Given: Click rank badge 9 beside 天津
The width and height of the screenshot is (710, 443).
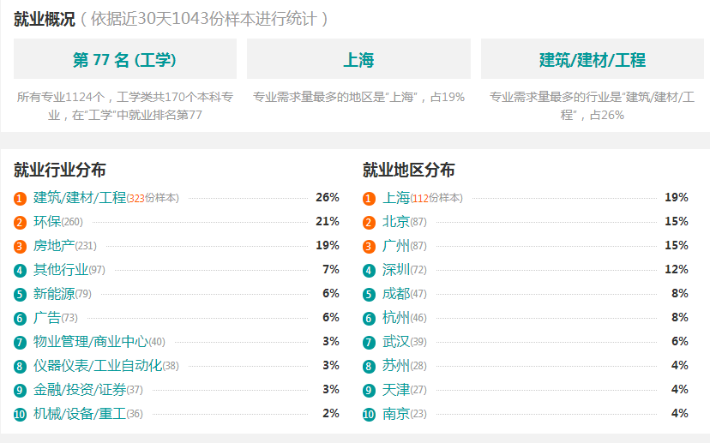Looking at the screenshot, I should pyautogui.click(x=369, y=391).
